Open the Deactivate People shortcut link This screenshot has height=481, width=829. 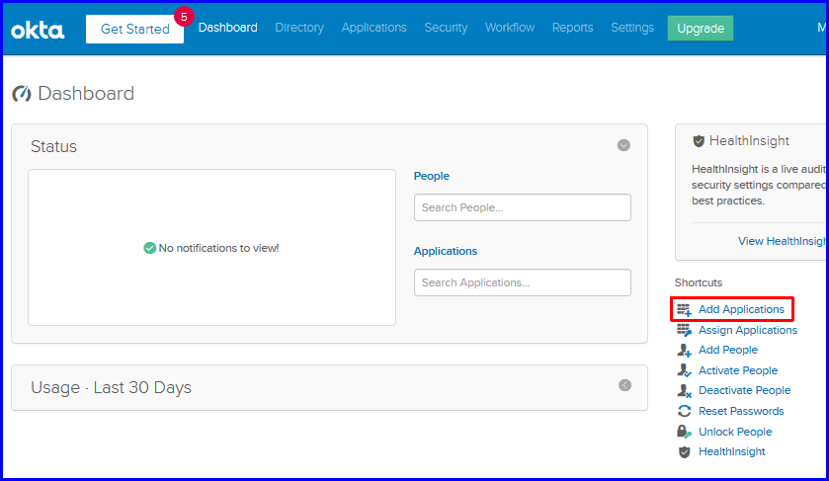pos(744,390)
